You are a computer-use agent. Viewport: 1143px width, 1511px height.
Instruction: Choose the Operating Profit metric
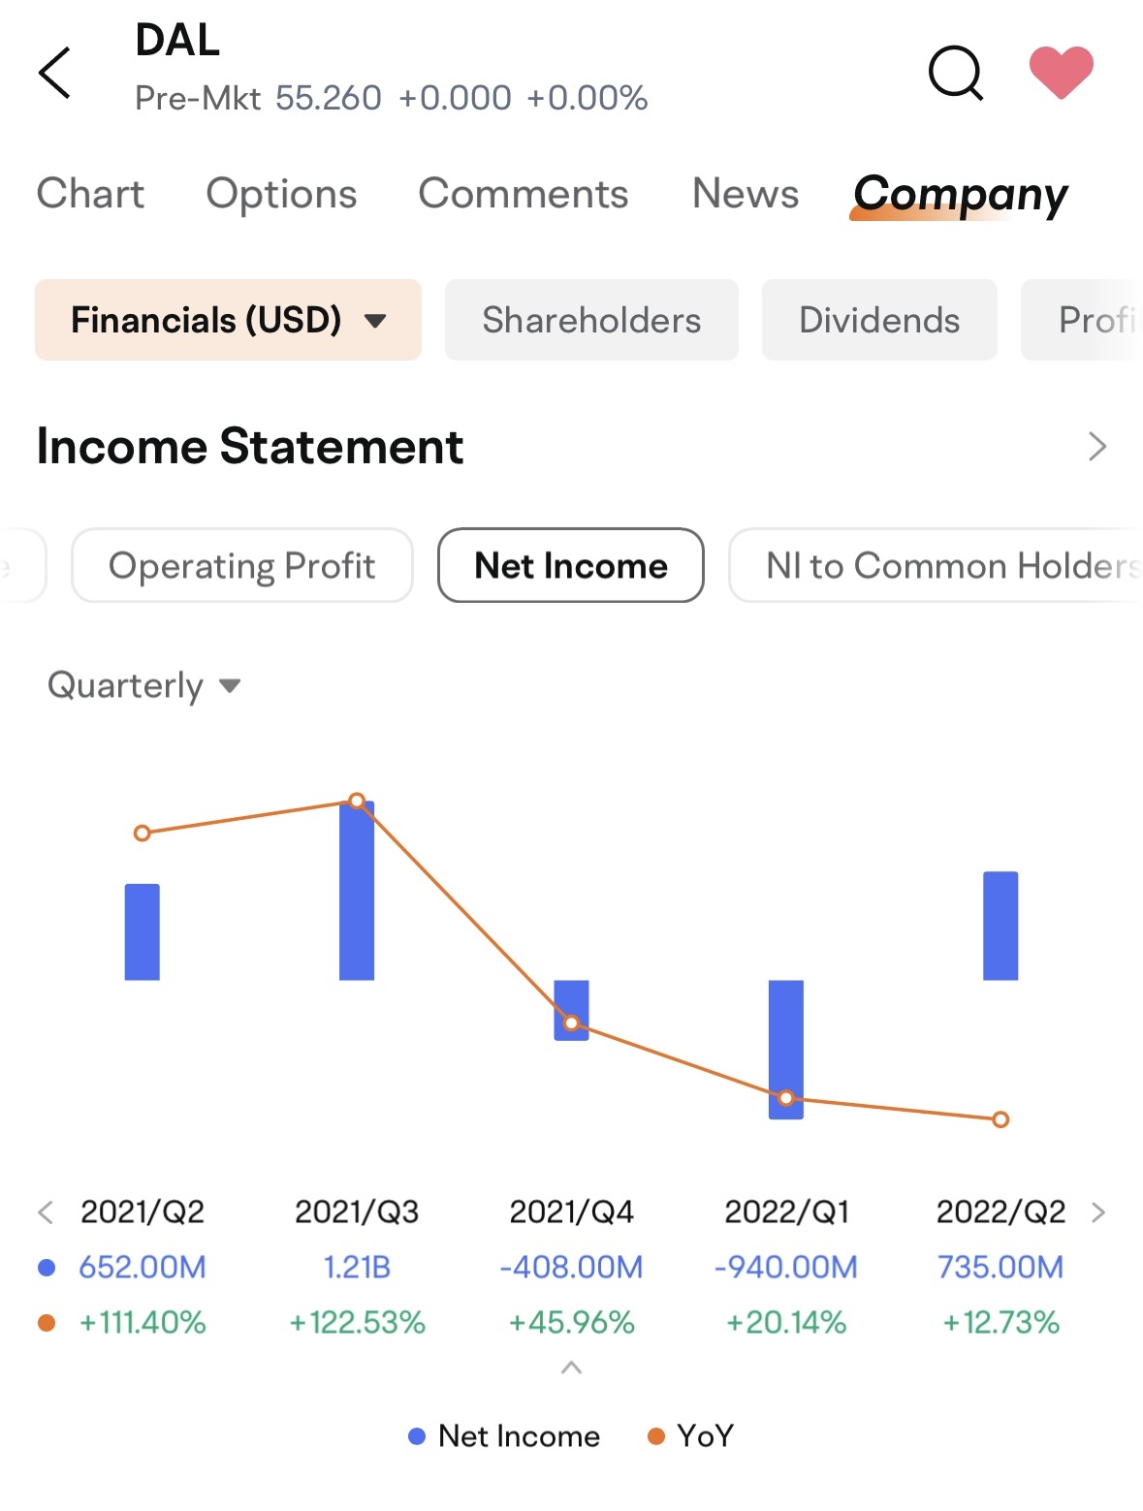click(242, 565)
